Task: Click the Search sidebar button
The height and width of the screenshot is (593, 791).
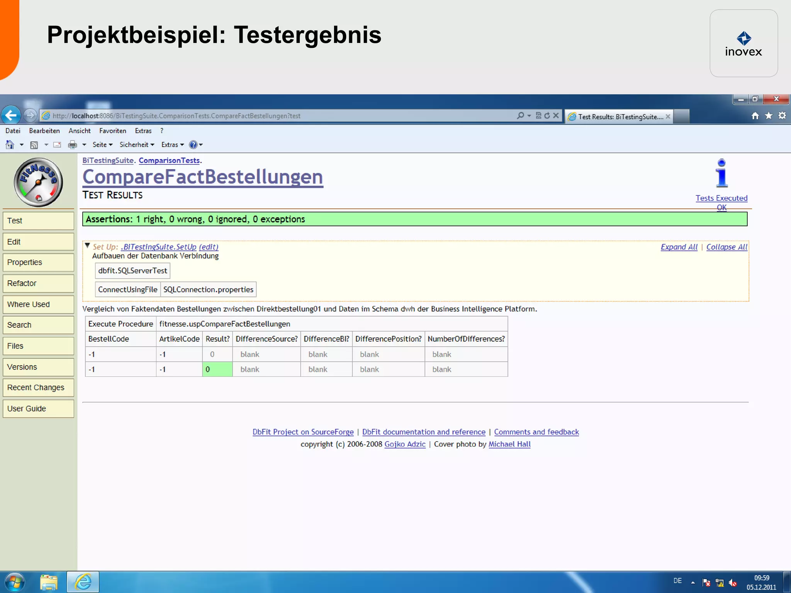Action: pyautogui.click(x=38, y=325)
